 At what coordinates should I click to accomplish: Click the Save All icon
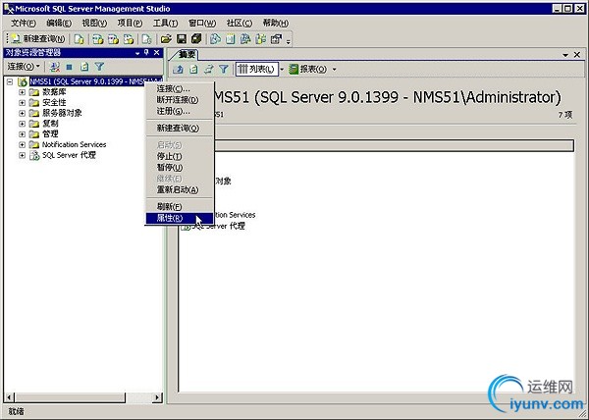tap(196, 38)
